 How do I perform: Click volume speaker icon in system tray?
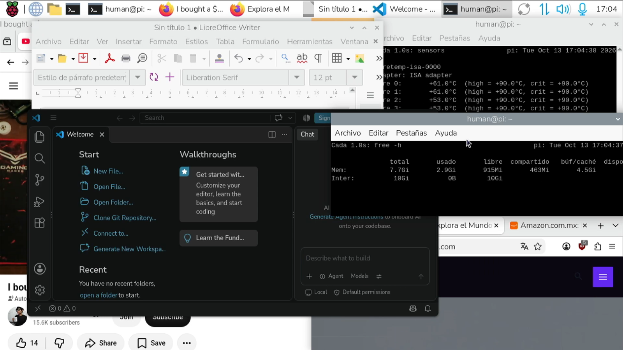[563, 9]
